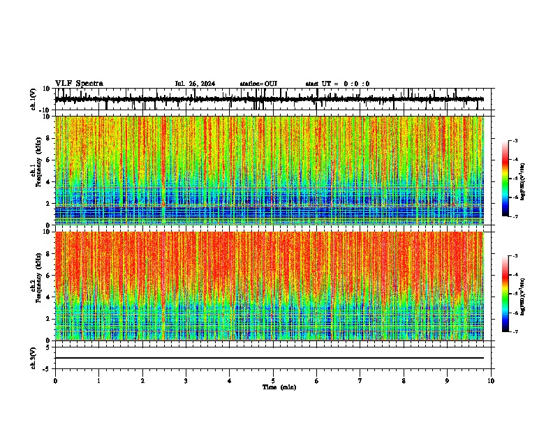Click the ch.1 black waveform trace
This screenshot has height=427, width=553.
(x=269, y=99)
